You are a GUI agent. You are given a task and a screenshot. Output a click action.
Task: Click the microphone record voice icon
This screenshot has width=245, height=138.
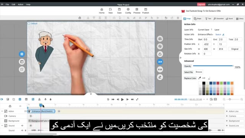[46, 99]
